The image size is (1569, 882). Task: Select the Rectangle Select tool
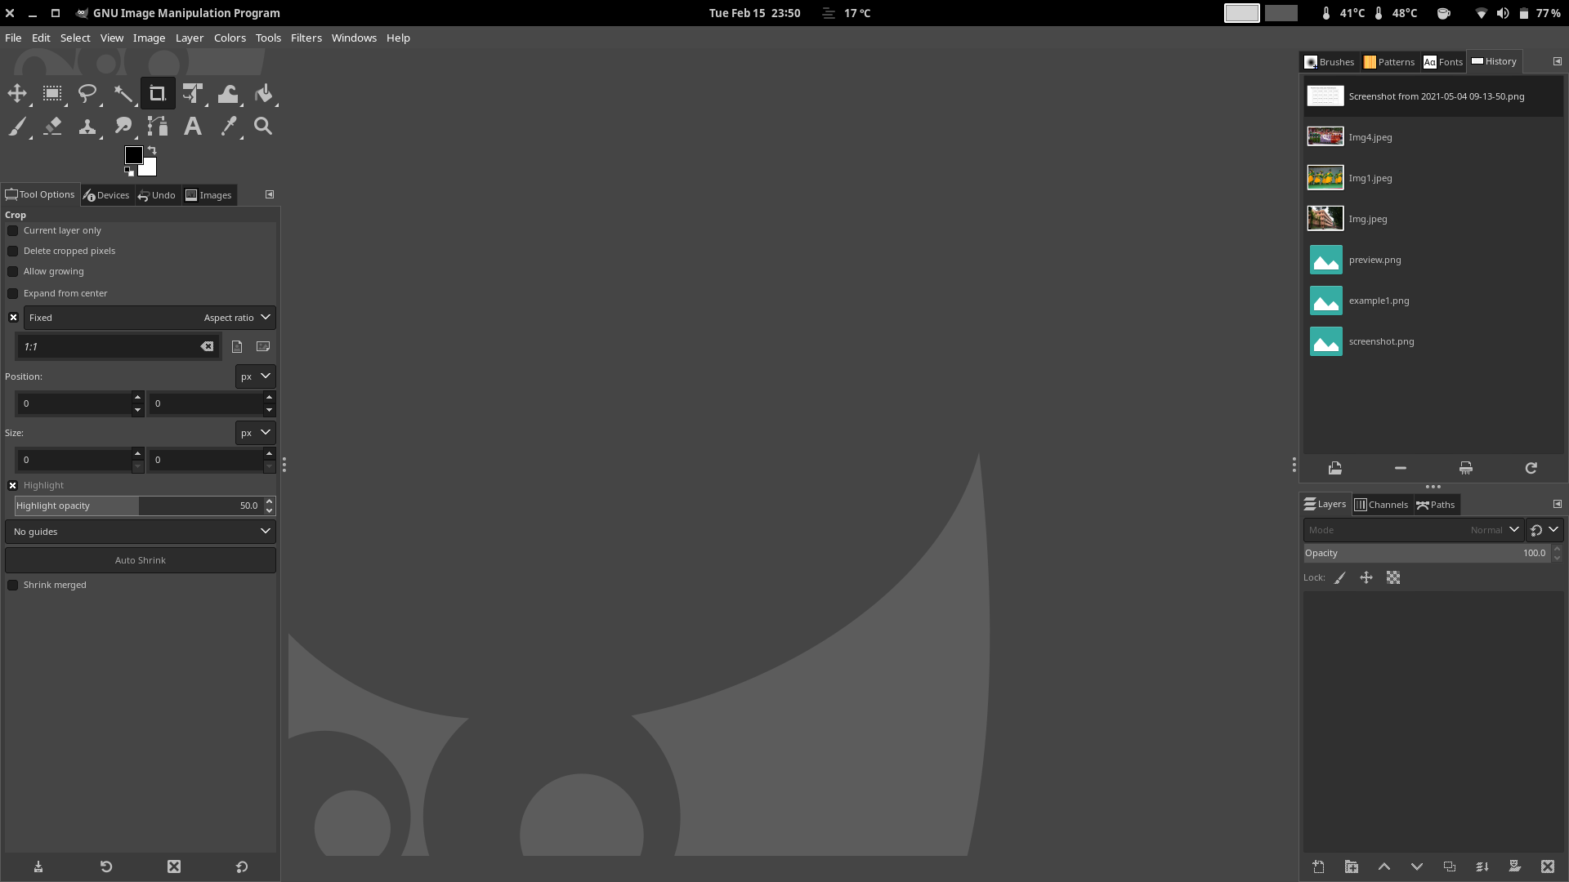(52, 94)
